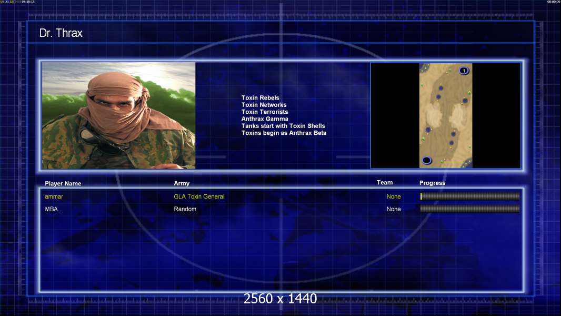The image size is (561, 316).
Task: Click MBA's loading progress bar
Action: tap(470, 209)
